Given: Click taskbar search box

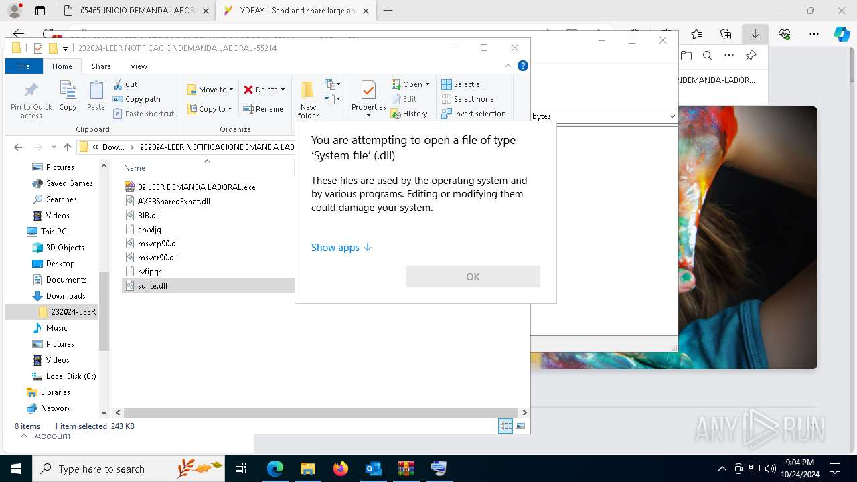Looking at the screenshot, I should point(129,469).
